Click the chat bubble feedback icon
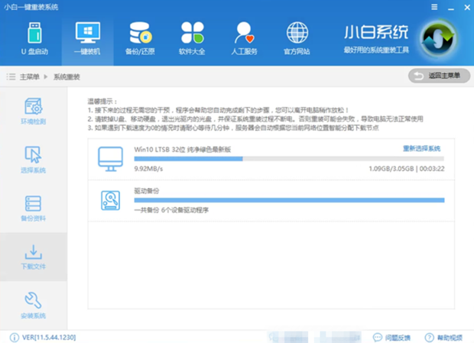The height and width of the screenshot is (343, 474). 378,337
